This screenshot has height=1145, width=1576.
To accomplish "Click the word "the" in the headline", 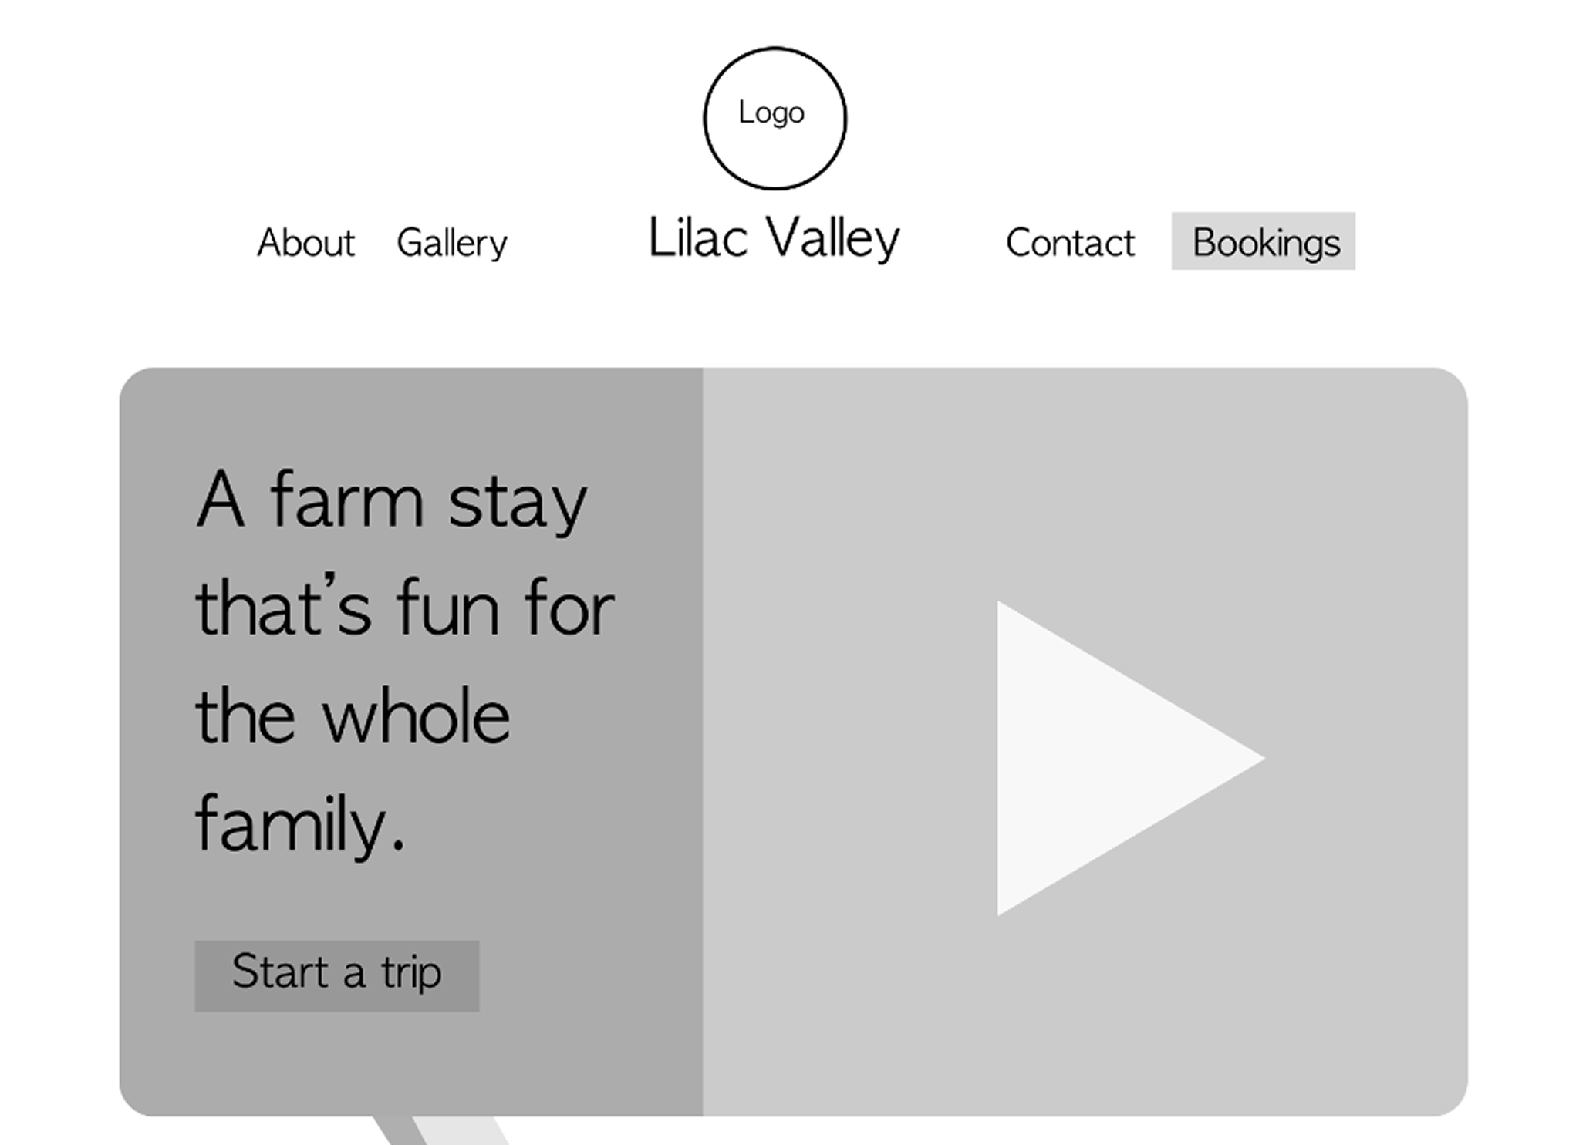I will 245,717.
